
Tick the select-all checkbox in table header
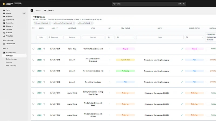click(33, 28)
